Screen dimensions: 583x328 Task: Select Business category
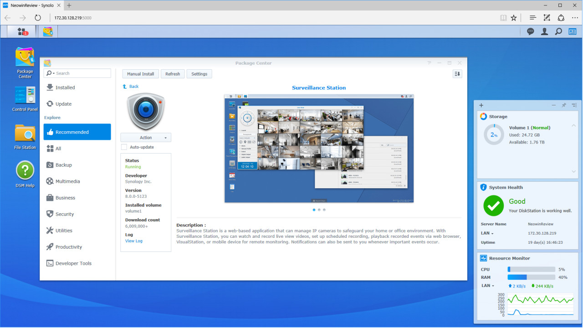[77, 198]
